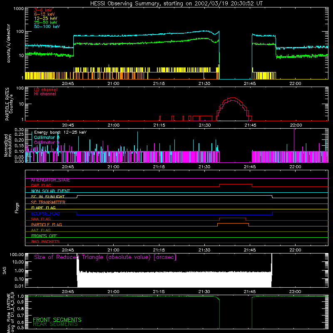Click the raised segment of the PARTICLE_FLAG line
Viewport: 333px width, 333px height.
[233, 224]
